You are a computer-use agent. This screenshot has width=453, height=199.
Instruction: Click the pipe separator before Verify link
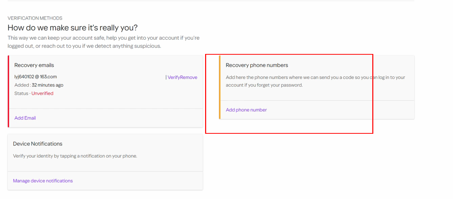166,77
